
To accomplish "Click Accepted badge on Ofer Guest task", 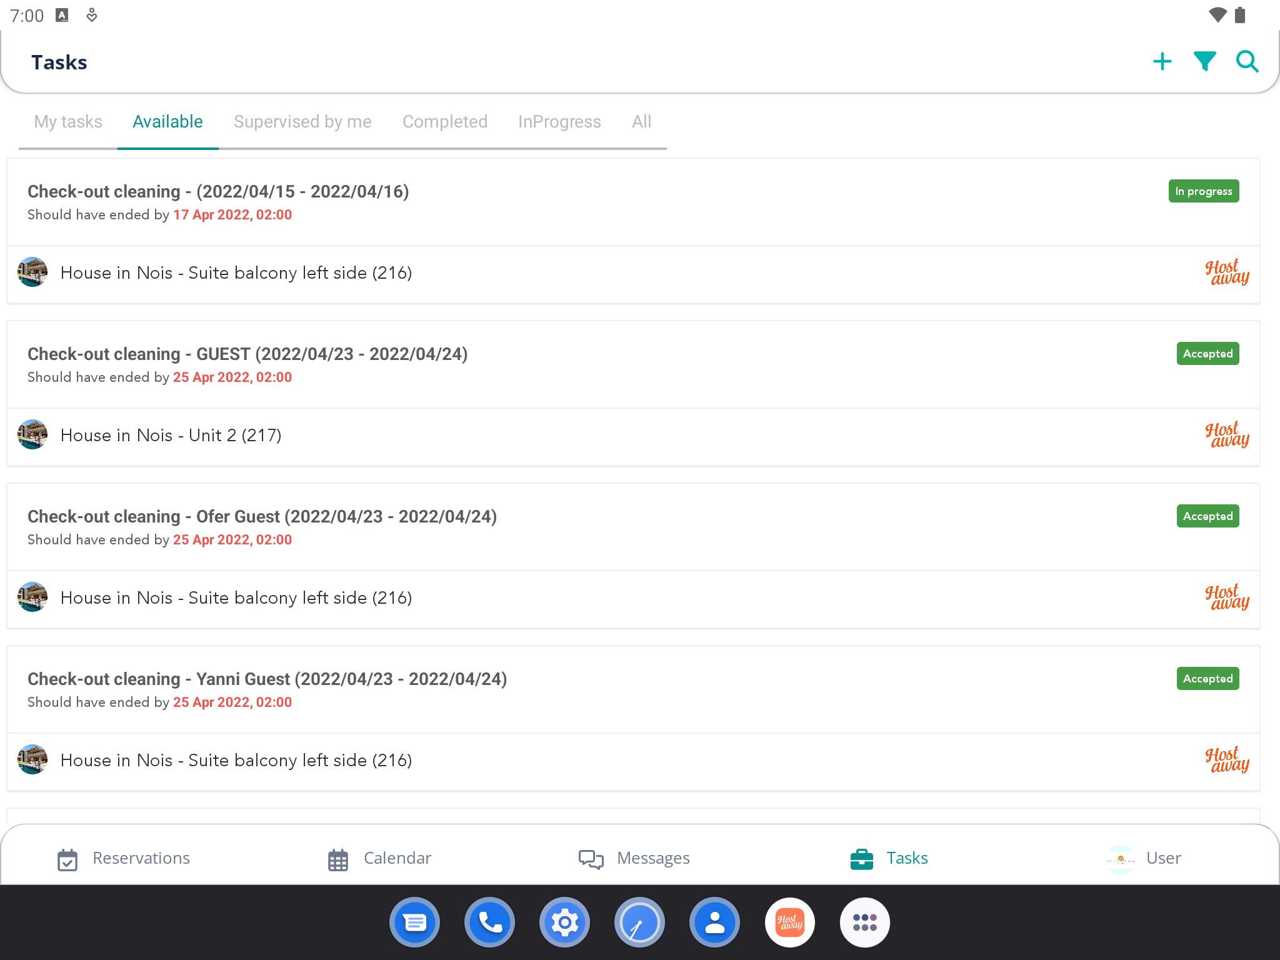I will pos(1207,516).
